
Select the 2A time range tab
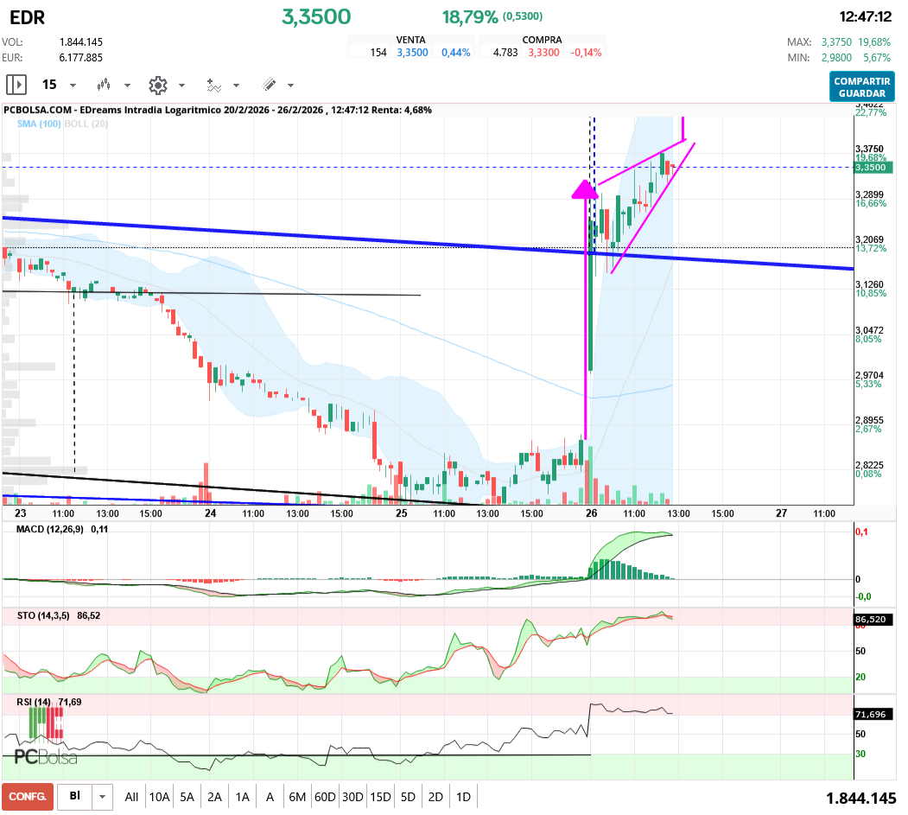click(x=215, y=797)
